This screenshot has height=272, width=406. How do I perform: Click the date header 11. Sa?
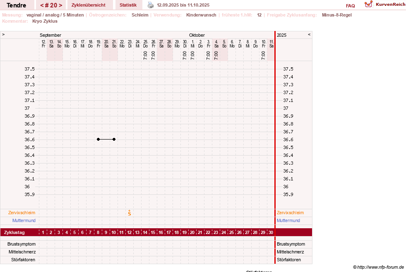point(271,44)
